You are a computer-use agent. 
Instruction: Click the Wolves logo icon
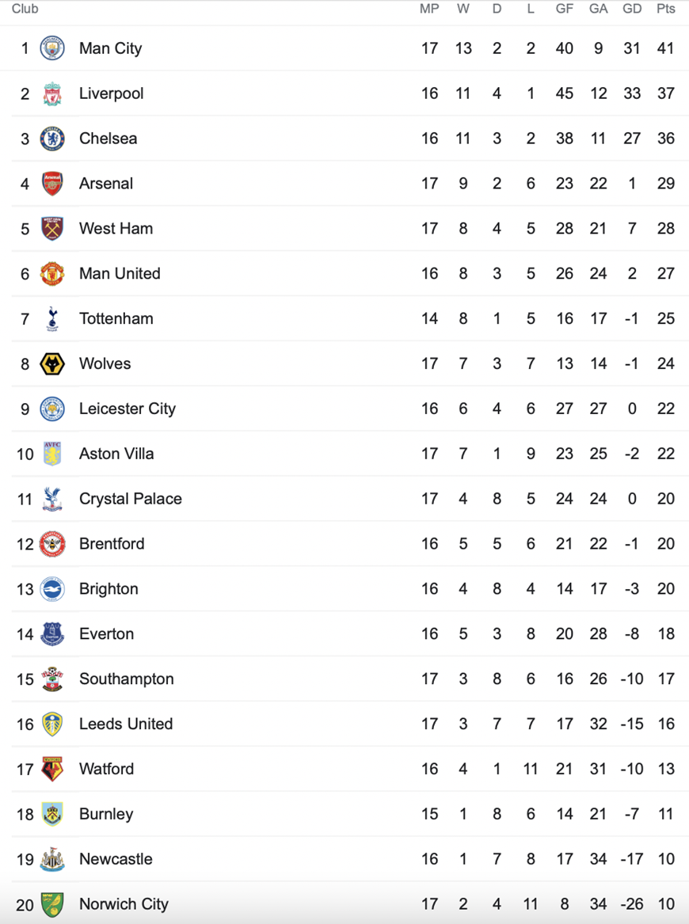pyautogui.click(x=52, y=364)
